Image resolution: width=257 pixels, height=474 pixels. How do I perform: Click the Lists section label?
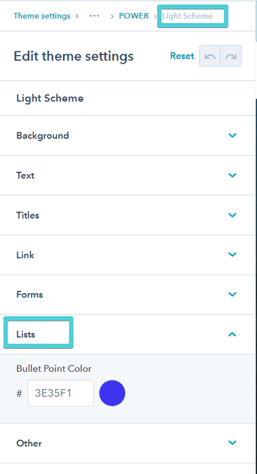(x=26, y=335)
